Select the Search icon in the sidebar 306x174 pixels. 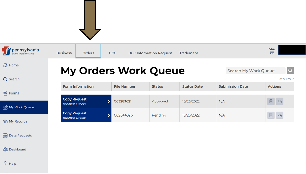pos(5,79)
